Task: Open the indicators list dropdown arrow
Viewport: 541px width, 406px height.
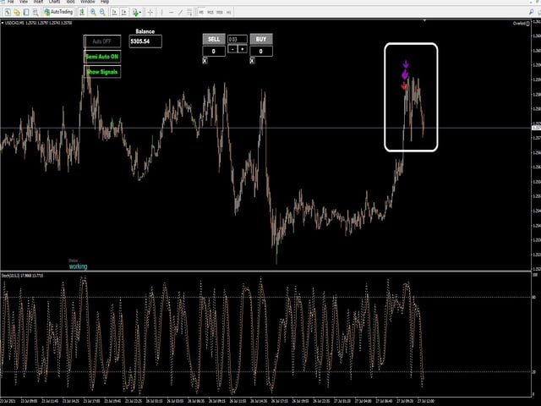Action: pyautogui.click(x=139, y=13)
